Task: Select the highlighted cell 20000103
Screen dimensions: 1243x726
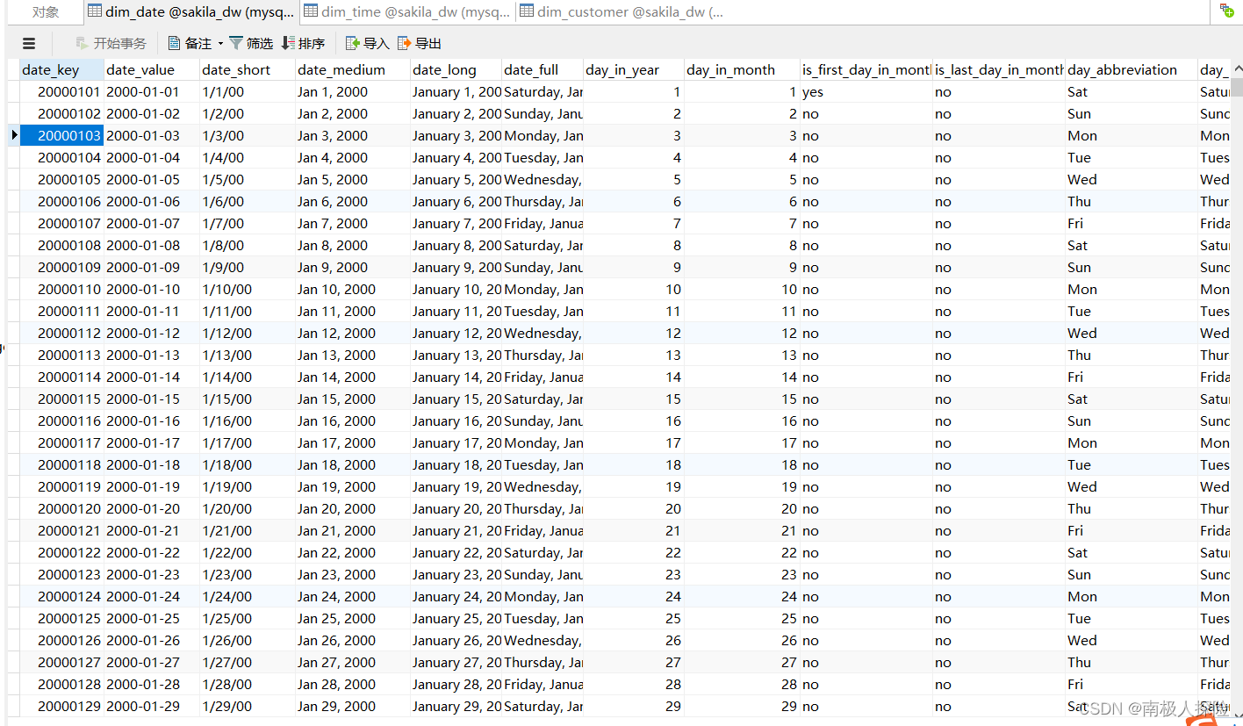Action: click(x=61, y=135)
